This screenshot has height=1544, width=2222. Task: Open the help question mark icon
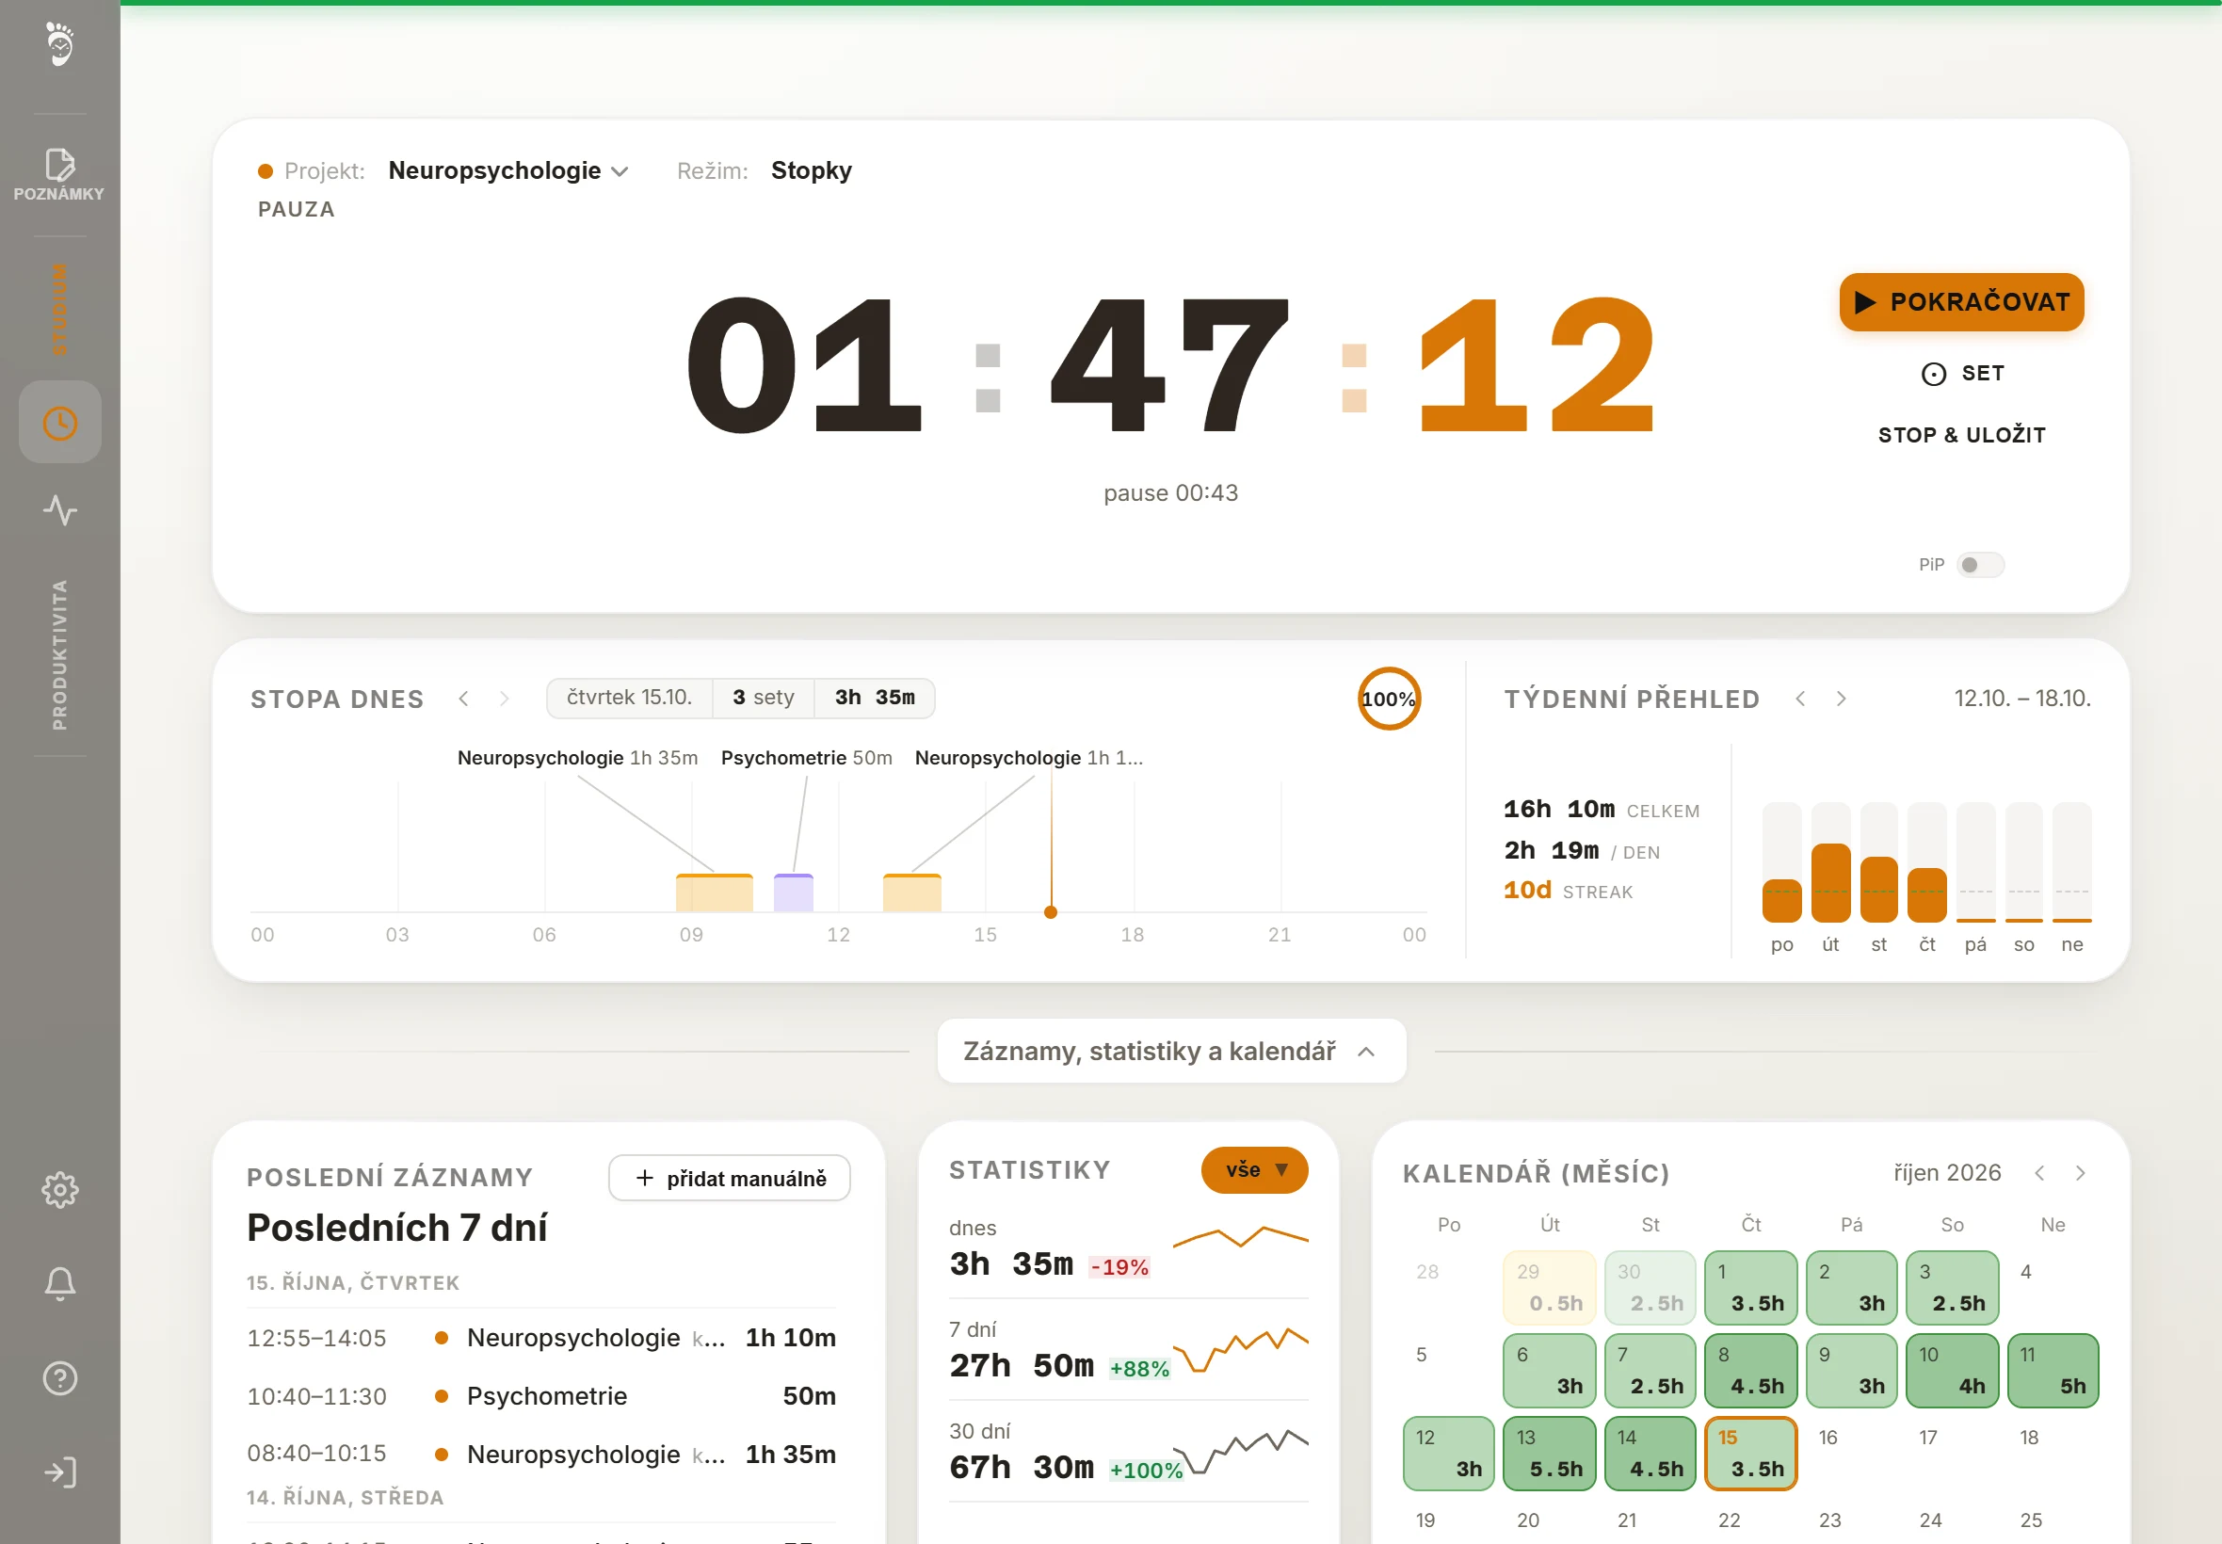tap(60, 1377)
